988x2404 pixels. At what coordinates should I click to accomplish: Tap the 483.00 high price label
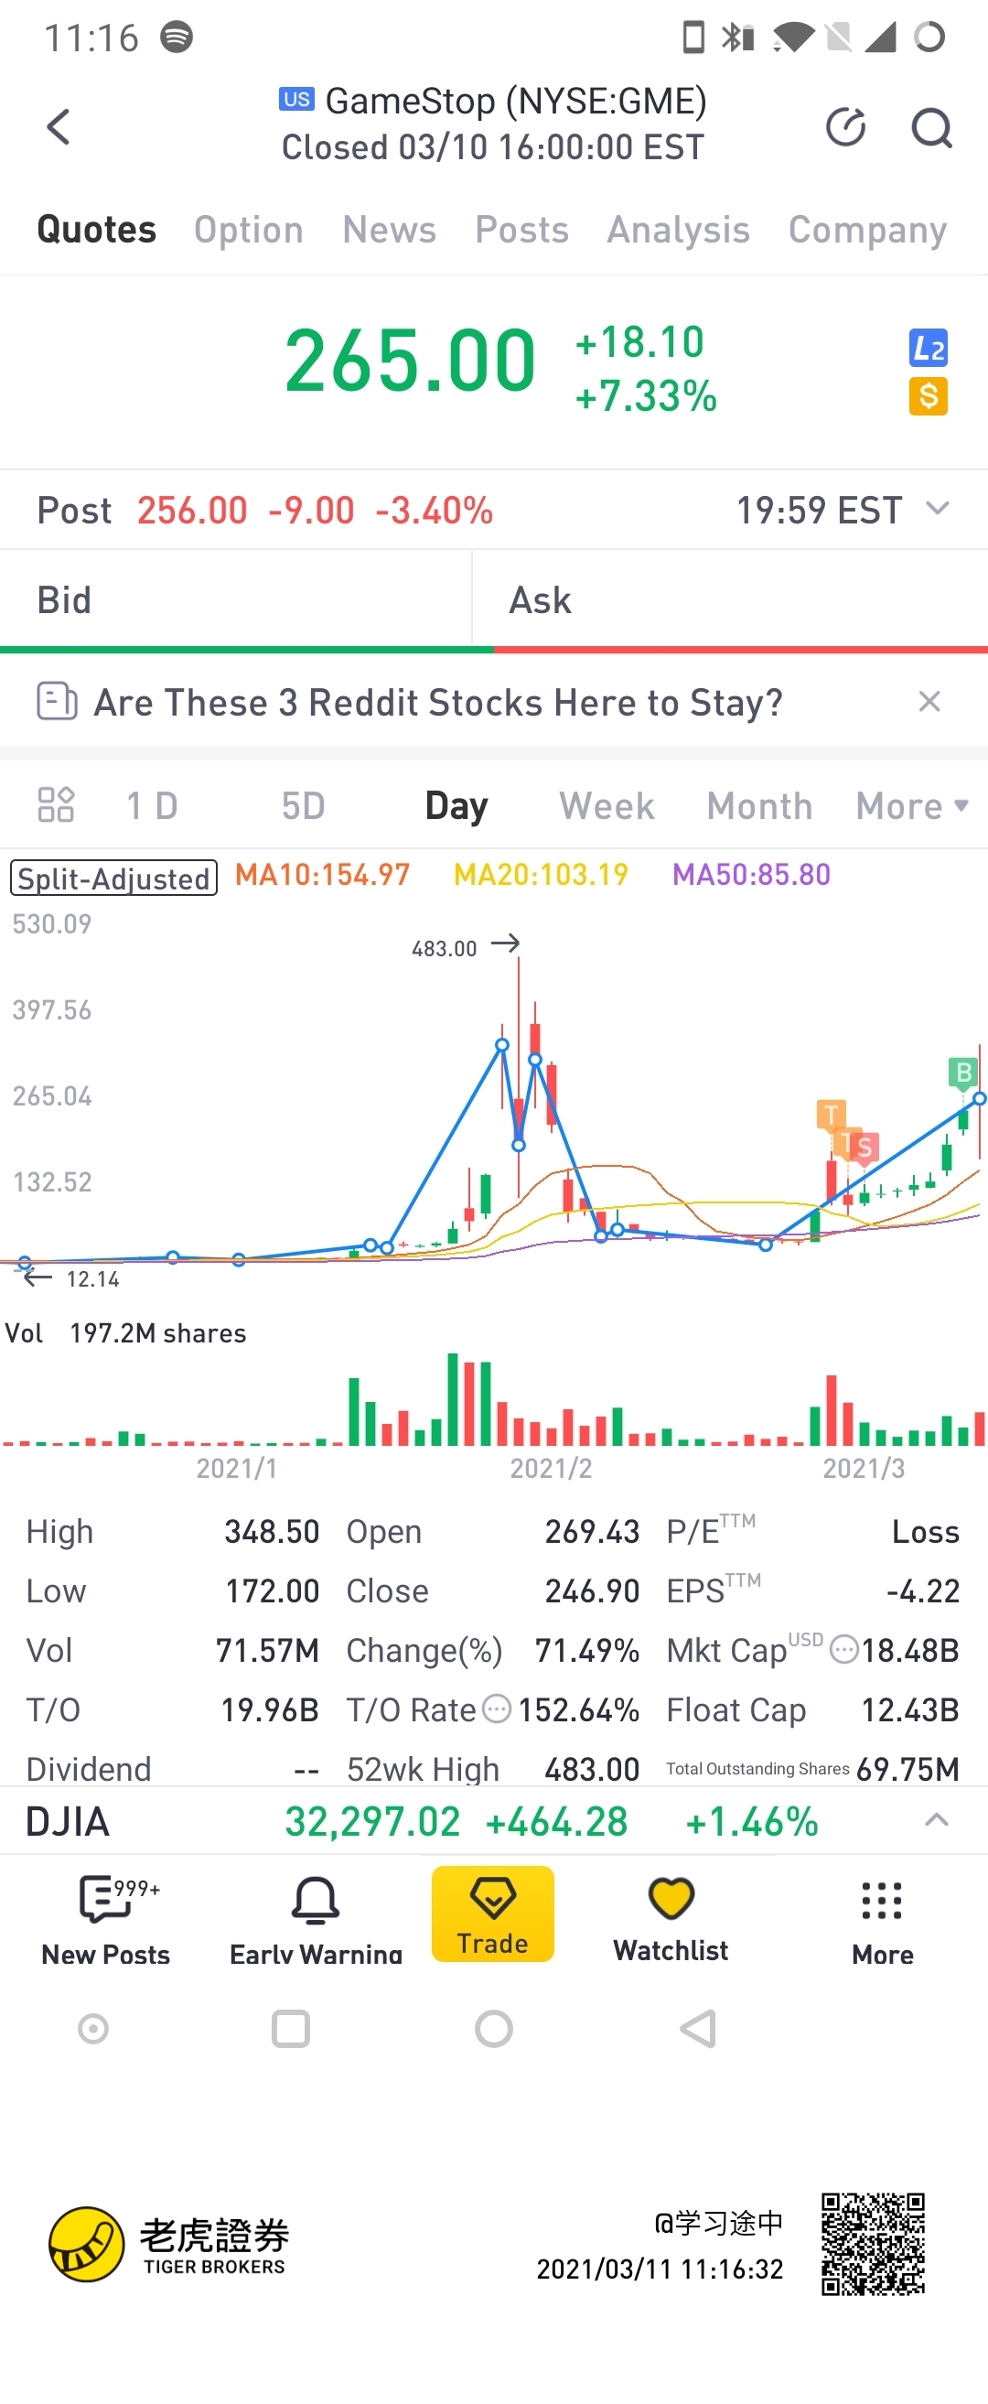click(x=444, y=948)
